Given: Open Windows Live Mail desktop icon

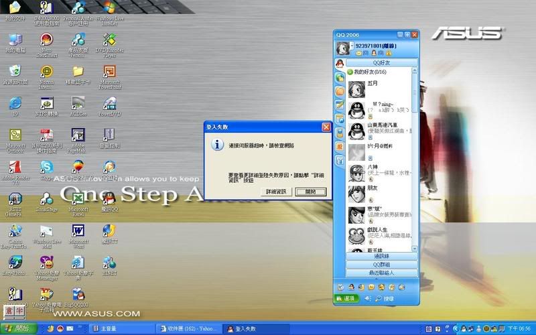Looking at the screenshot, I should pos(46,237).
